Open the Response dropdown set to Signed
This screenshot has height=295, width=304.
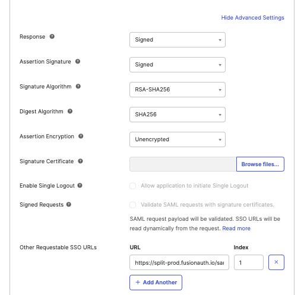pyautogui.click(x=178, y=40)
